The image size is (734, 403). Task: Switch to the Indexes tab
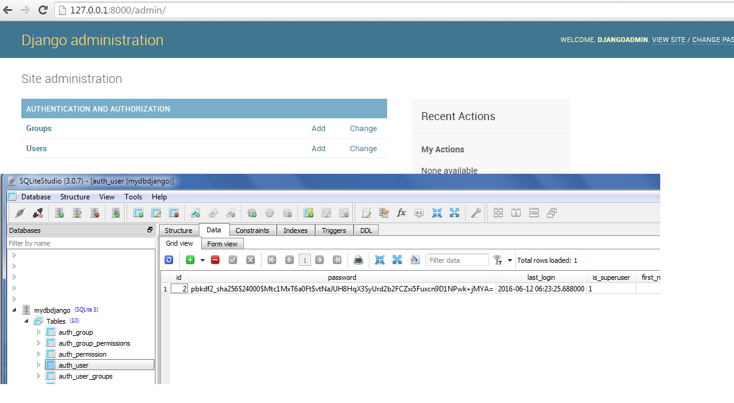[x=296, y=230]
